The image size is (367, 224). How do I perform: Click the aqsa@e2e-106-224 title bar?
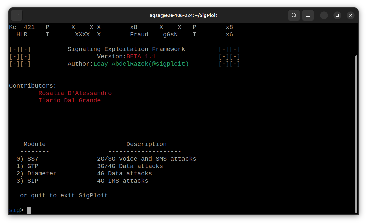(183, 15)
